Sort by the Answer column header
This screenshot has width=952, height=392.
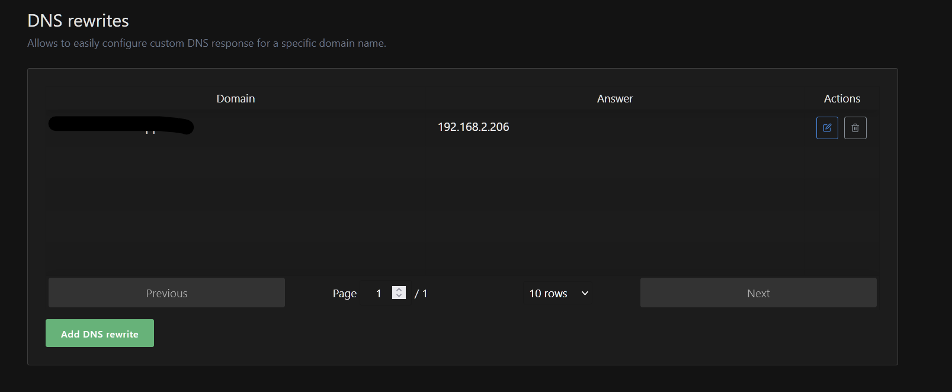(614, 99)
